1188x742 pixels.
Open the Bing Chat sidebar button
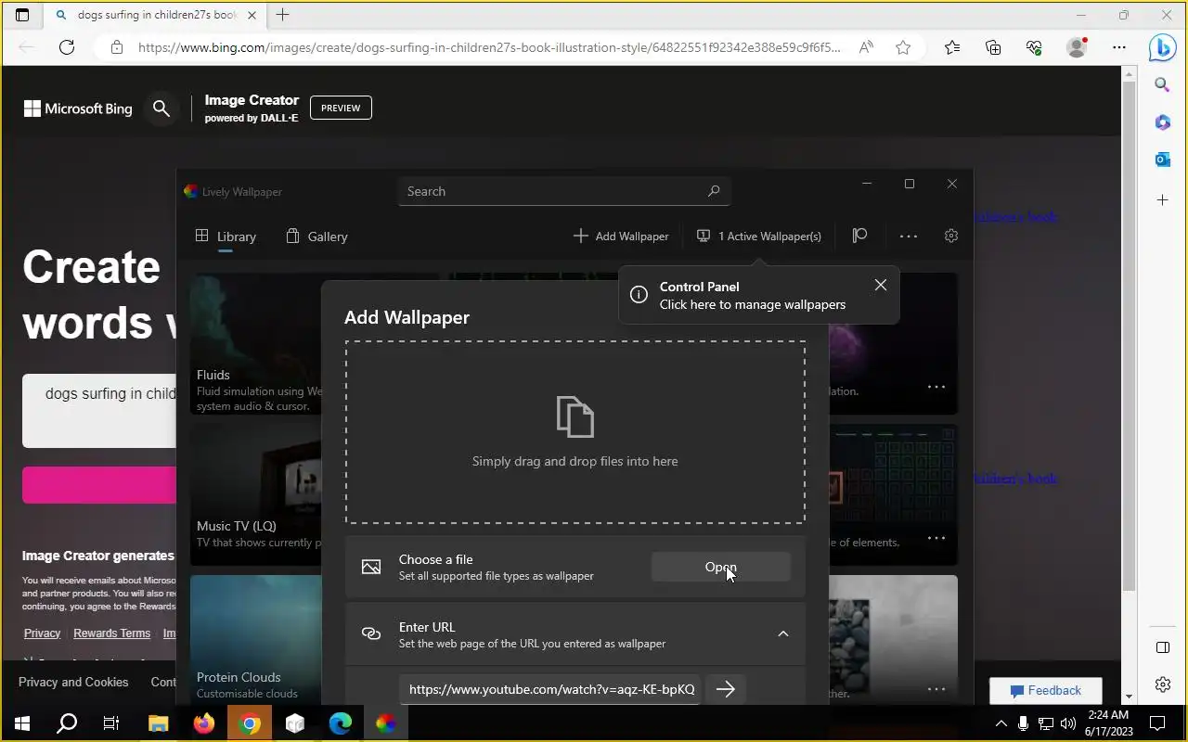1162,47
